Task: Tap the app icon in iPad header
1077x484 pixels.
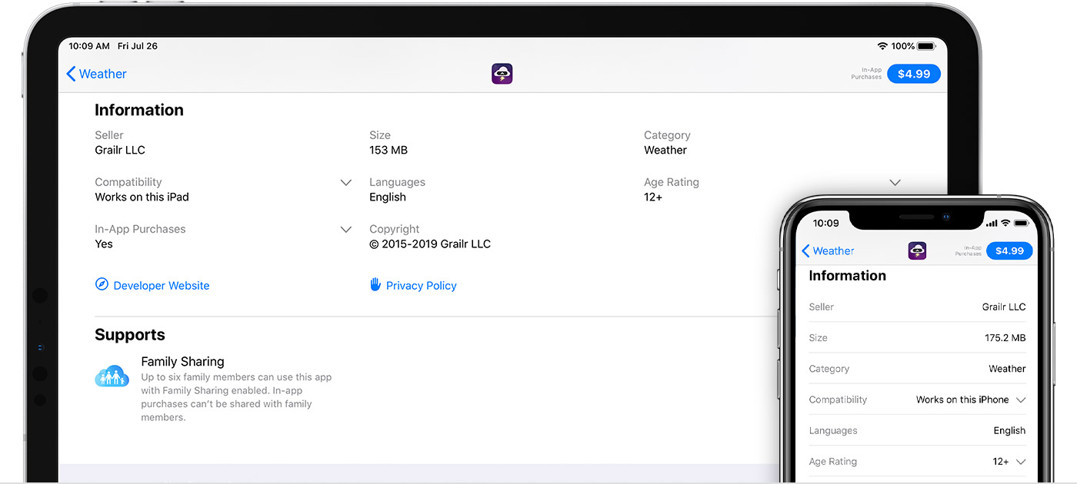Action: pyautogui.click(x=502, y=74)
